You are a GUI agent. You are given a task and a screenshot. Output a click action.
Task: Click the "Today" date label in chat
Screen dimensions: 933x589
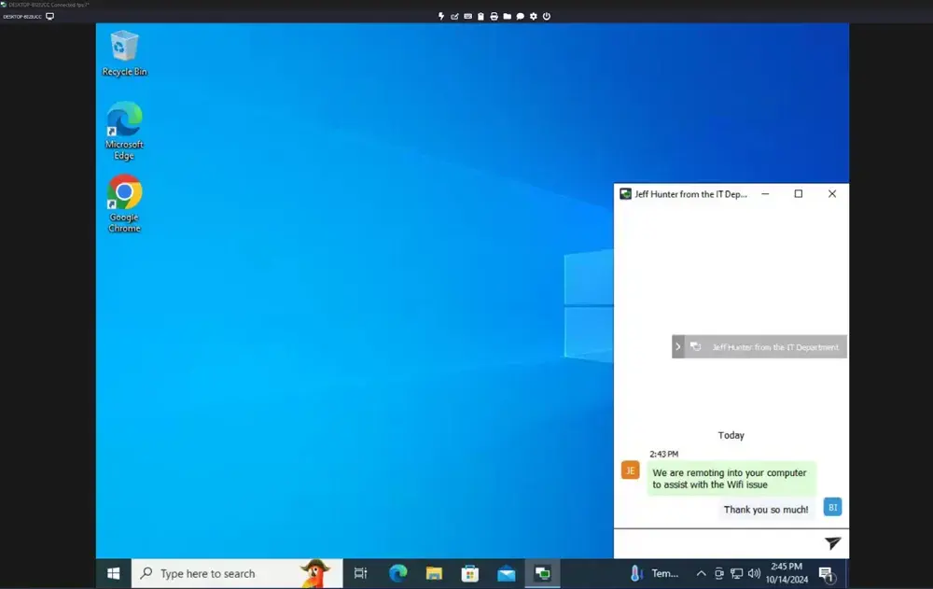[x=731, y=435]
